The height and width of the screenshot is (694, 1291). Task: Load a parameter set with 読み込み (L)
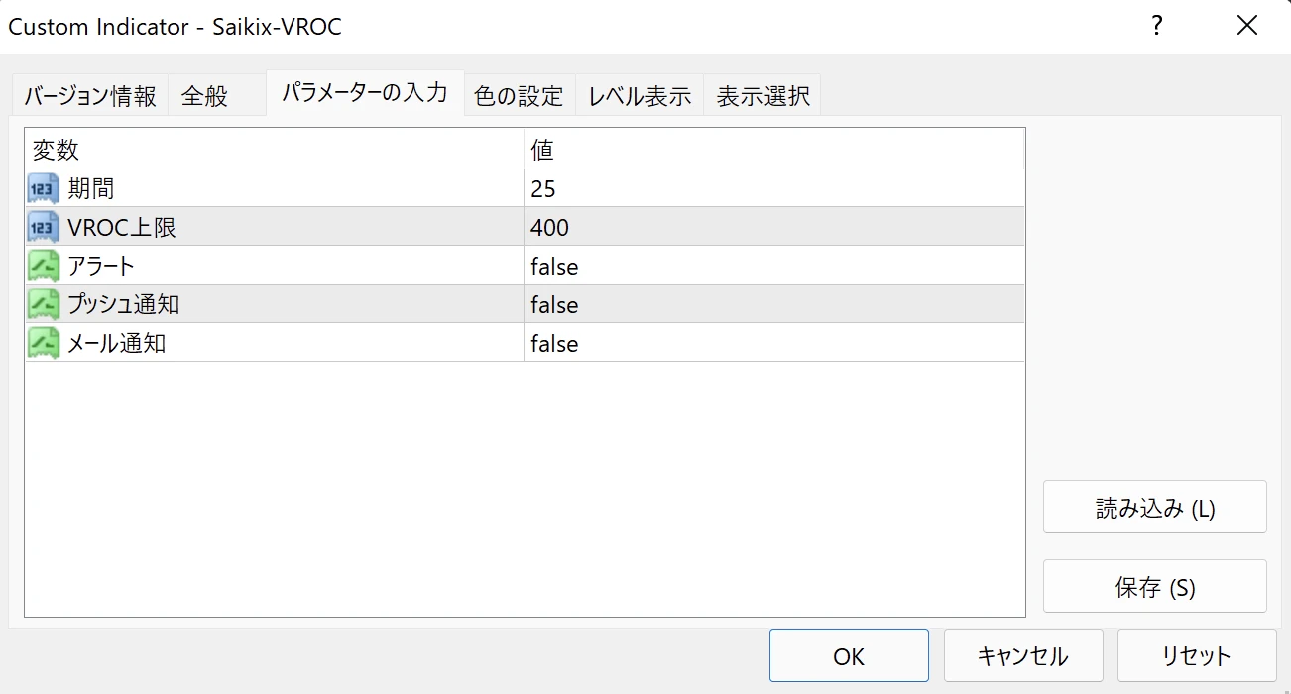1154,506
